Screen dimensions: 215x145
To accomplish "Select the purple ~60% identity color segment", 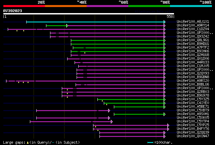I will (x=107, y=6).
